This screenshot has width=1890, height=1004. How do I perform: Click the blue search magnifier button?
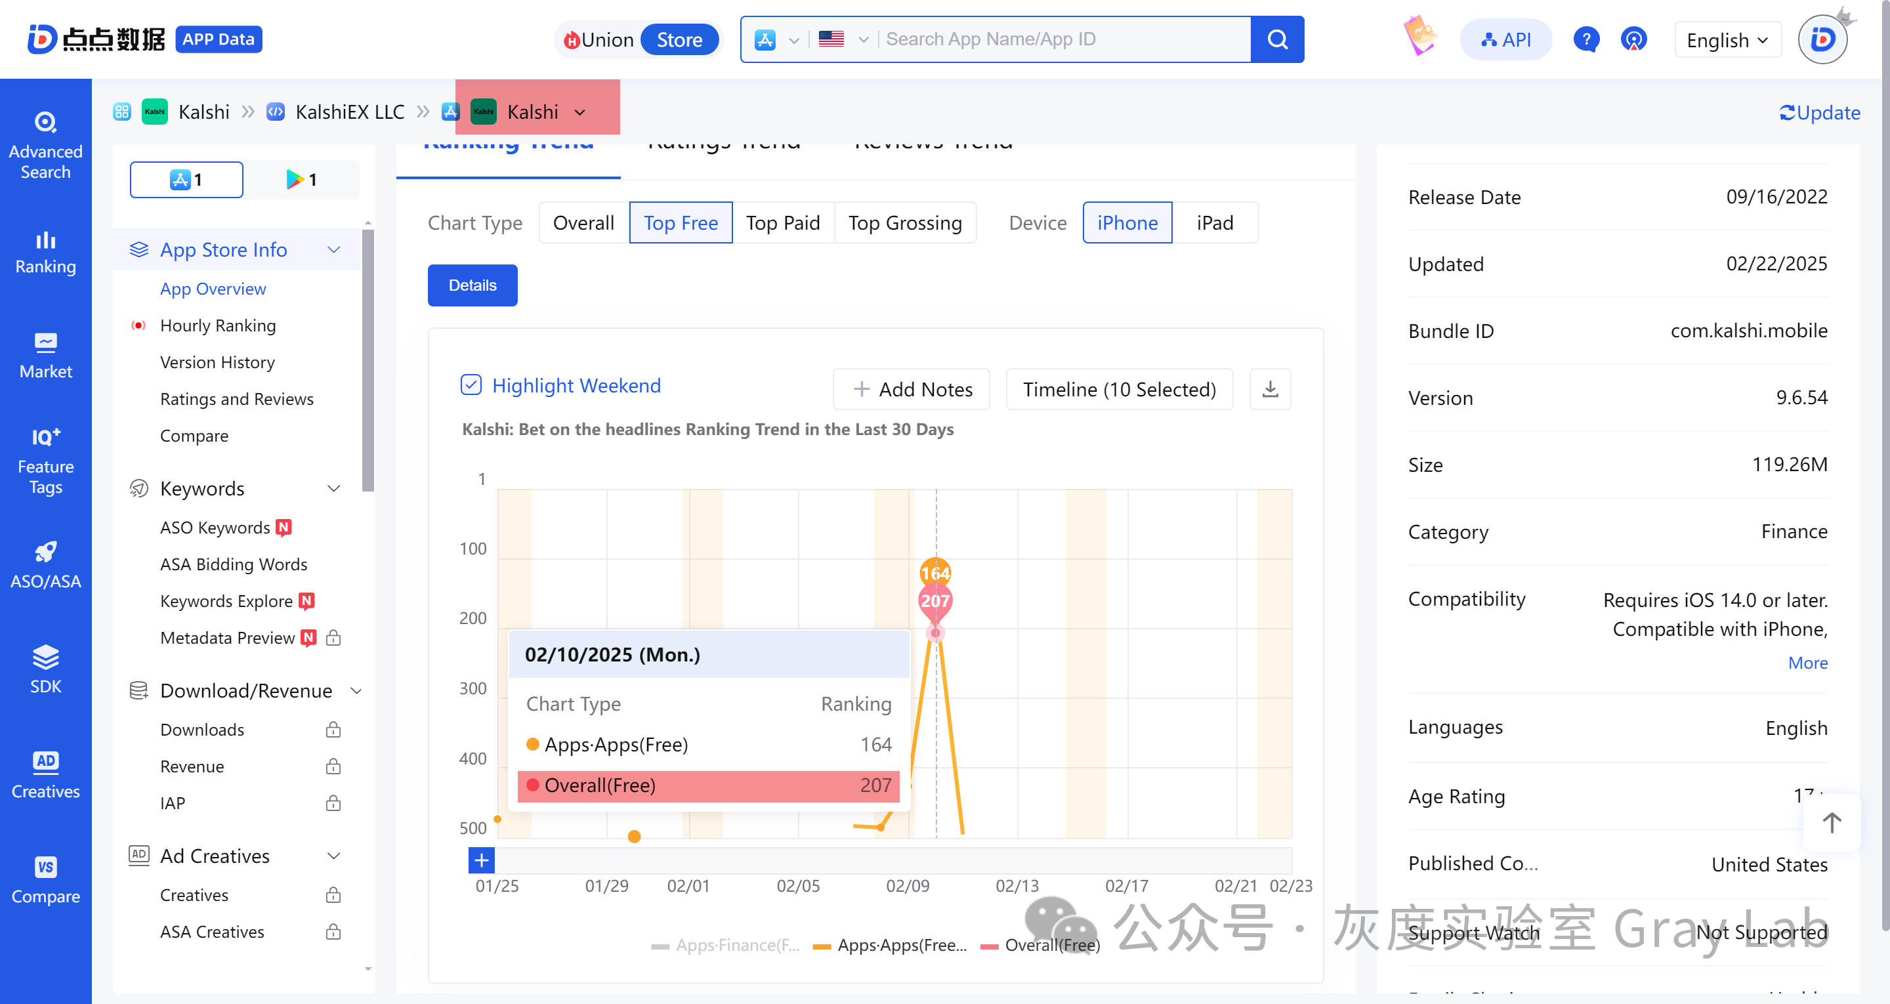tap(1276, 39)
